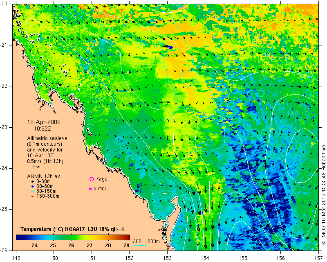This screenshot has width=327, height=262.
Task: Select the time label 10:32Z
Action: (43, 129)
